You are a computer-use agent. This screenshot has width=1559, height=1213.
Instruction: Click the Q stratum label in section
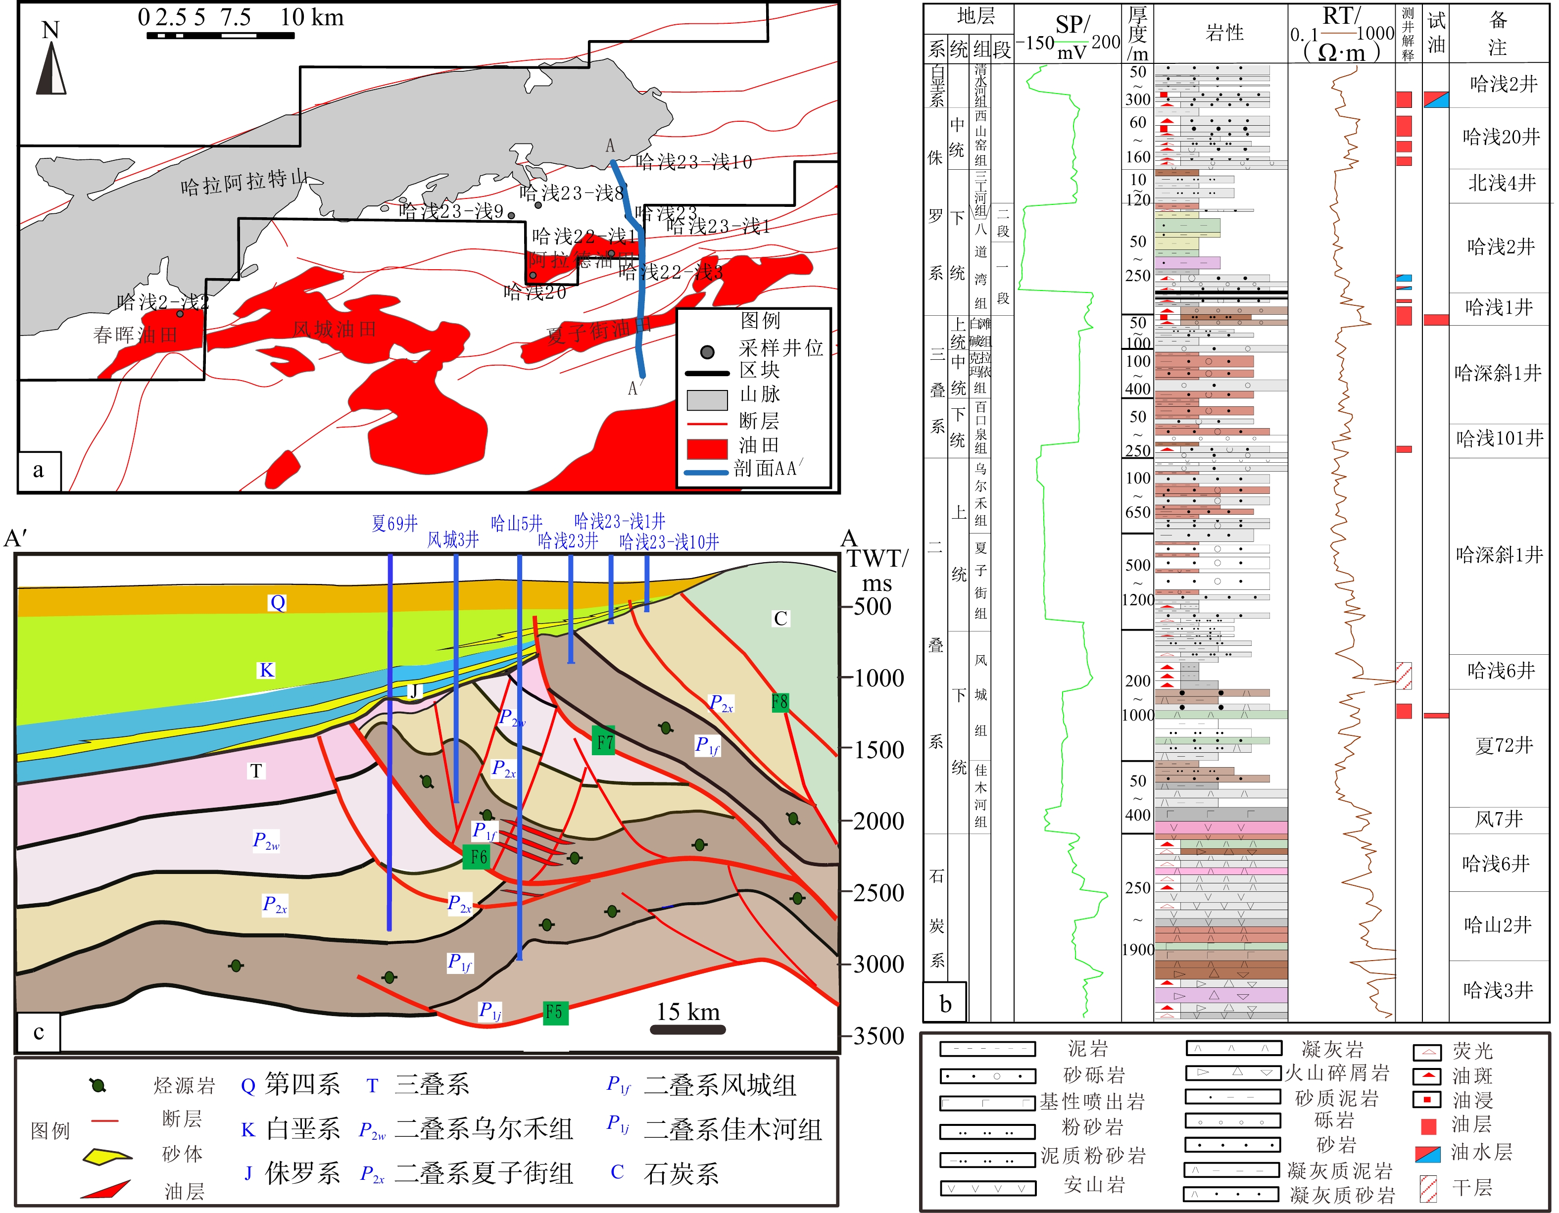coord(277,603)
